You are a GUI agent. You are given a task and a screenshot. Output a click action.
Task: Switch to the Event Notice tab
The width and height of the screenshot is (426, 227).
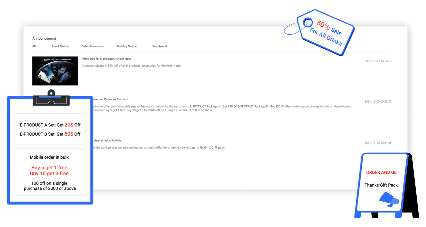point(60,46)
